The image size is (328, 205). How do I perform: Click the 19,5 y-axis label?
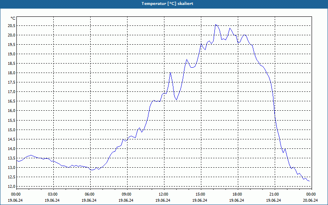pos(12,45)
